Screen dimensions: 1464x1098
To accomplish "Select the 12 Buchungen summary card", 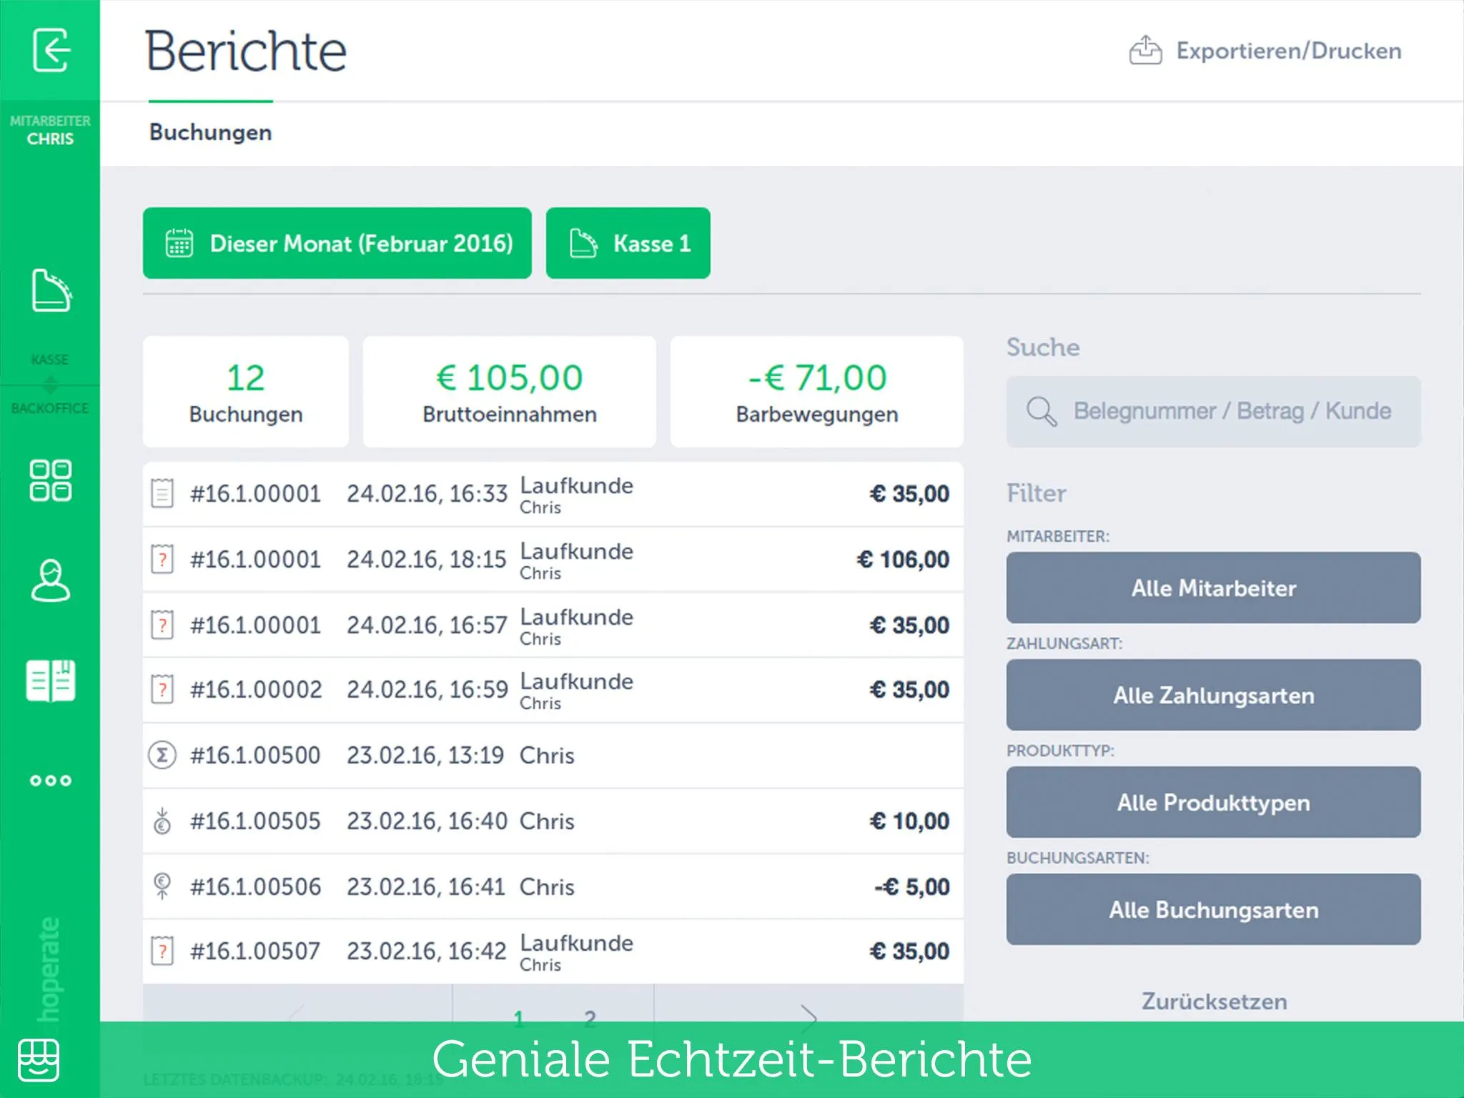I will point(246,392).
